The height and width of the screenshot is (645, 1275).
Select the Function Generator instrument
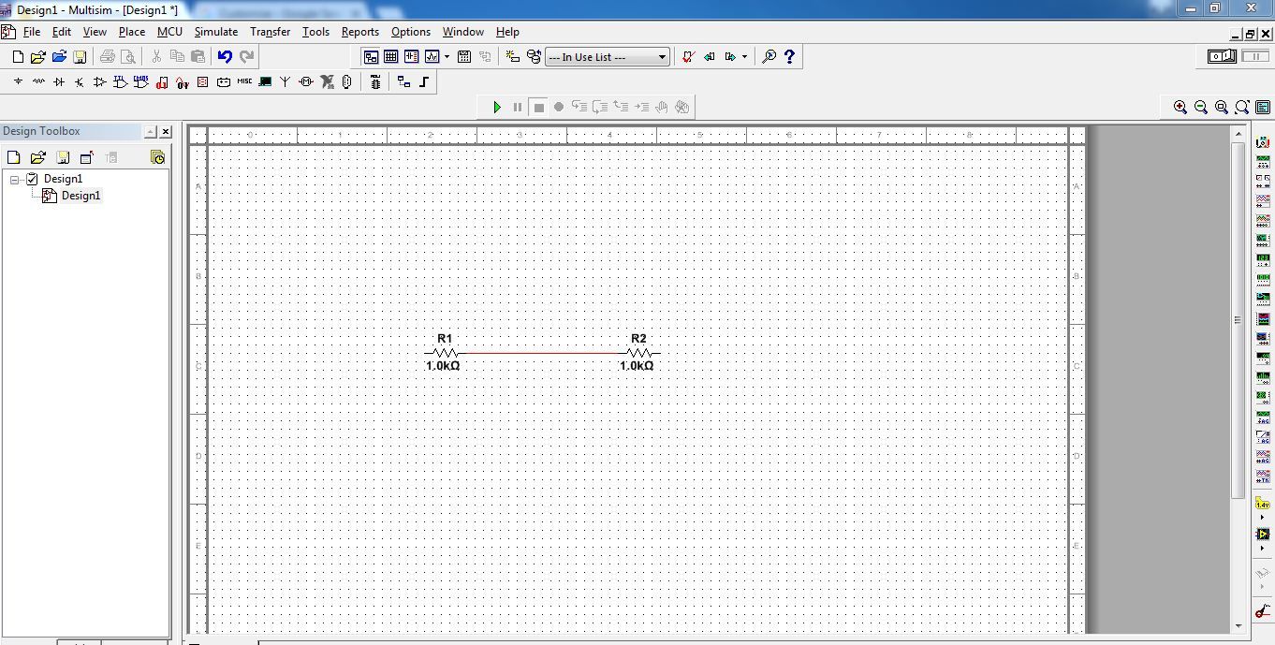click(1263, 160)
